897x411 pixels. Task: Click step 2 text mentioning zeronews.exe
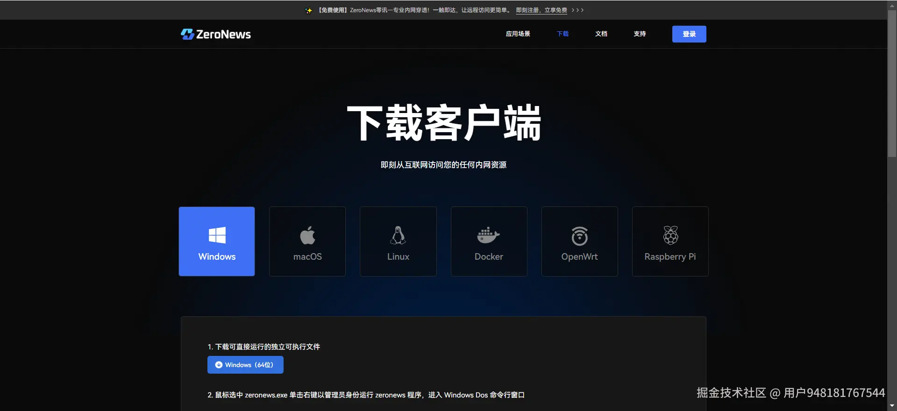point(366,395)
